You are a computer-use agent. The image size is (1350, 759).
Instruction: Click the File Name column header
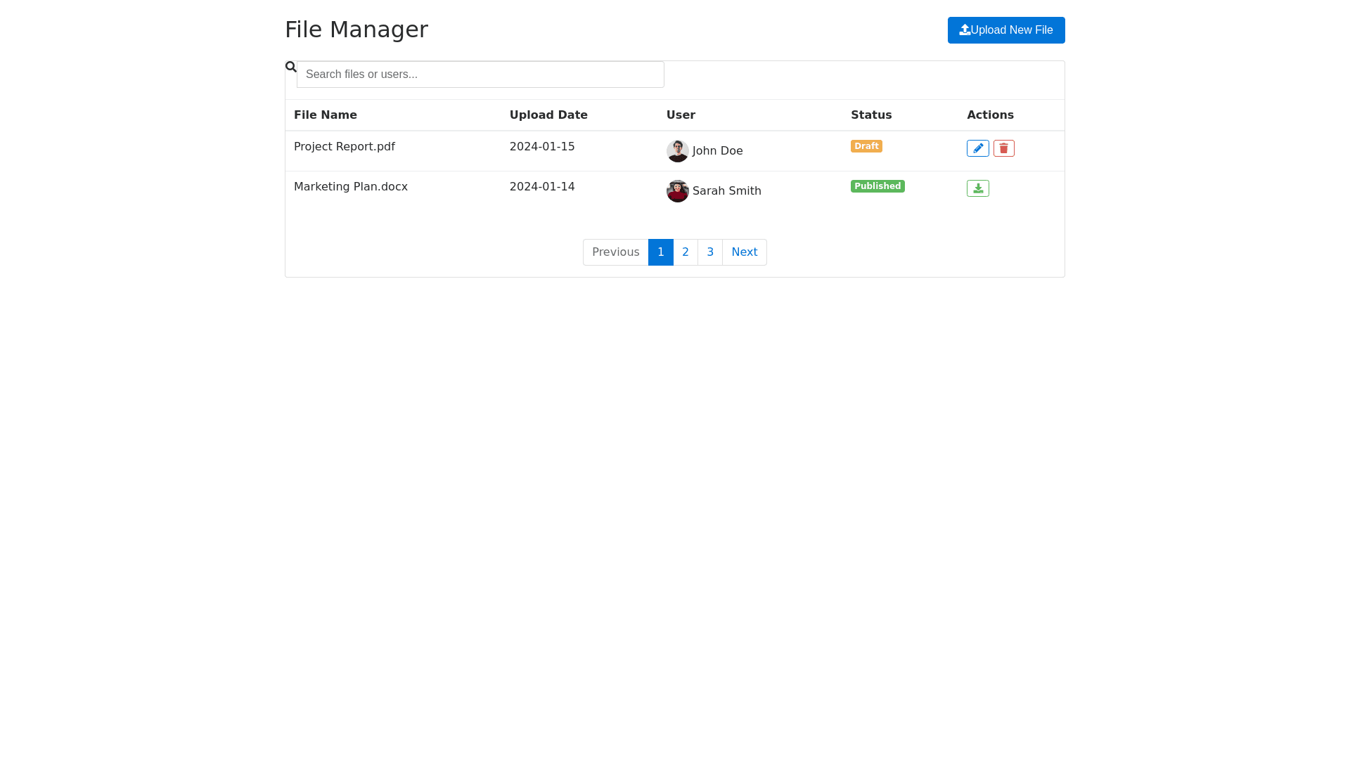pyautogui.click(x=325, y=115)
